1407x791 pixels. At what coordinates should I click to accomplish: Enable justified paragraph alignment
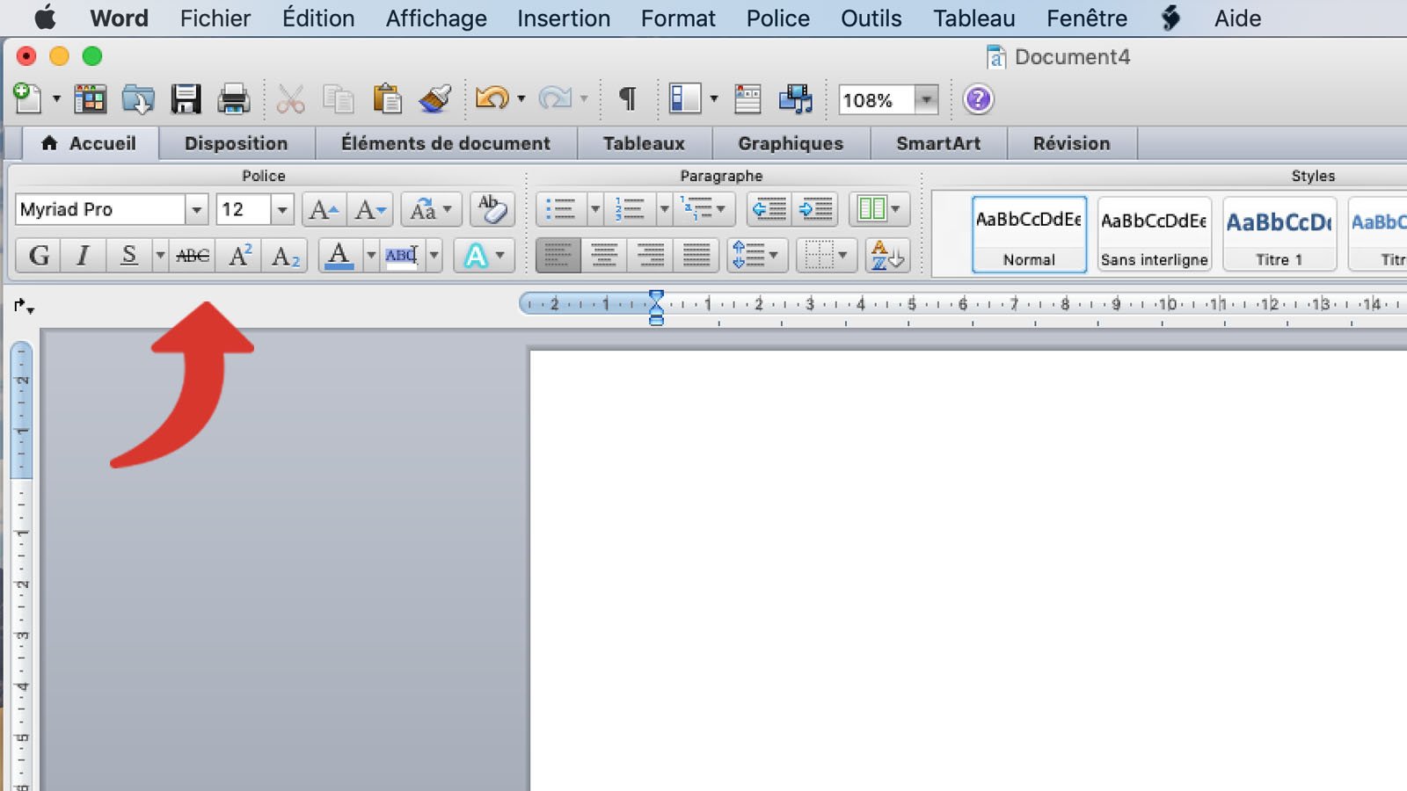pyautogui.click(x=696, y=256)
